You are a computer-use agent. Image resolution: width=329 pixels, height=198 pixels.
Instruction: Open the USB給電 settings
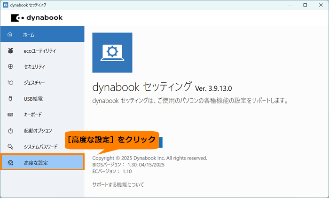point(42,99)
